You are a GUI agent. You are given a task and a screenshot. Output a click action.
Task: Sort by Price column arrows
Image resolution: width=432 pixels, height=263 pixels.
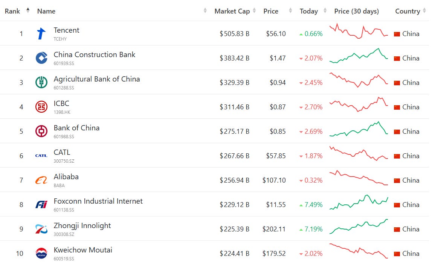(290, 11)
